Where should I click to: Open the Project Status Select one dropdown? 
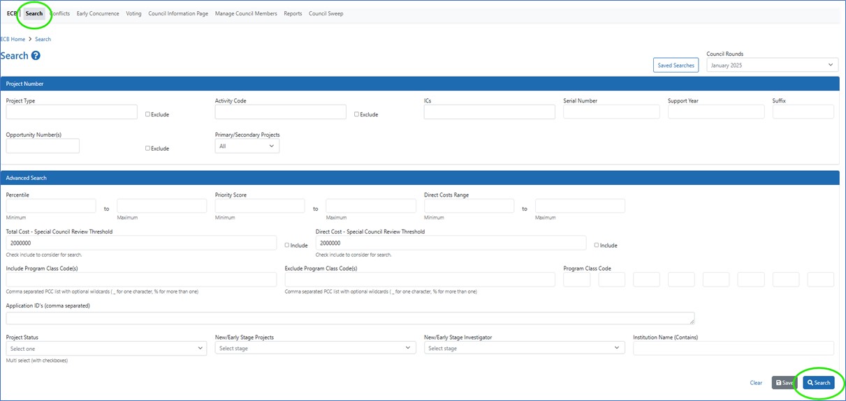click(x=106, y=348)
